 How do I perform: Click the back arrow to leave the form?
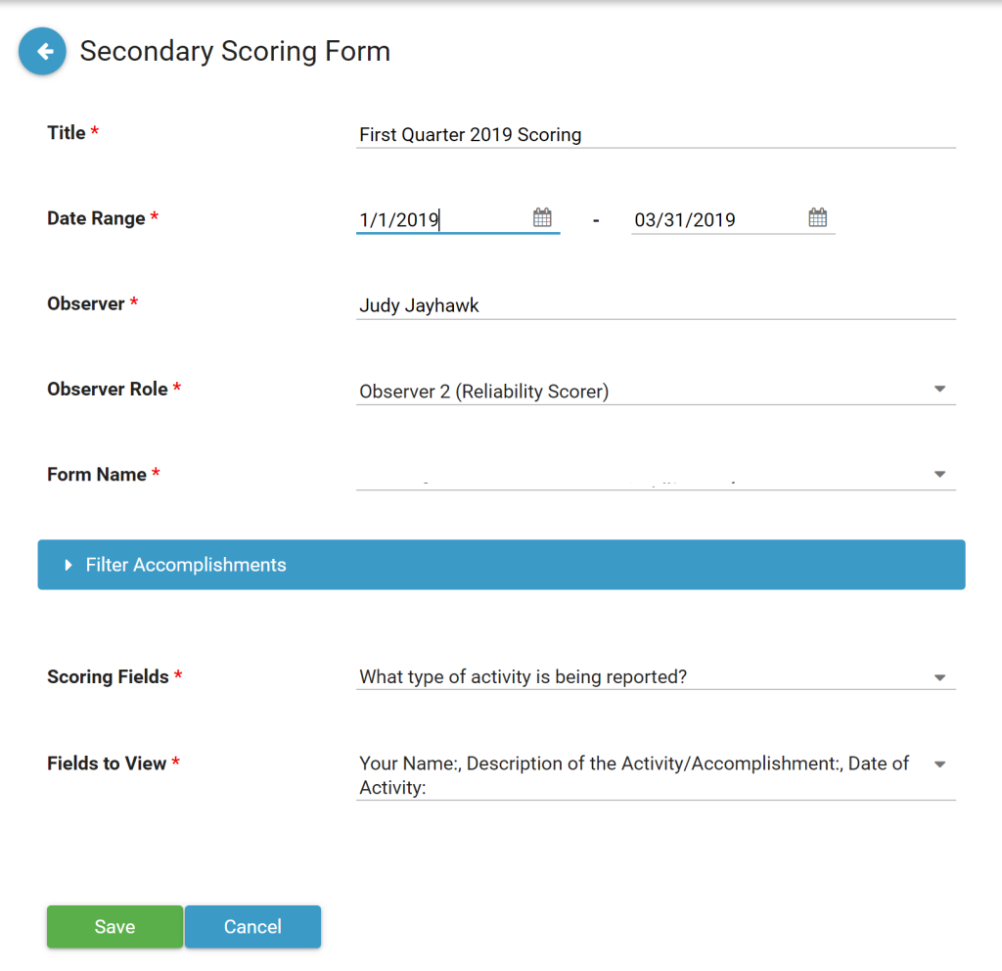[42, 51]
